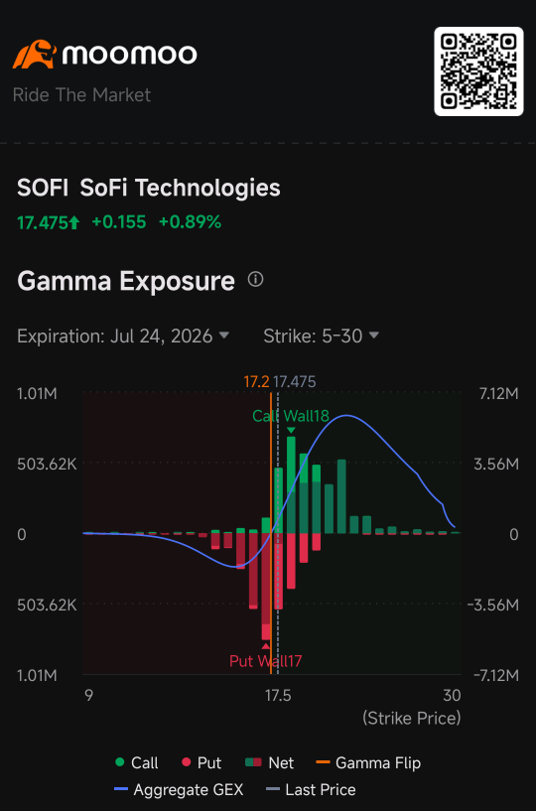Click the 30 strike axis label
Viewport: 536px width, 811px height.
tap(452, 695)
